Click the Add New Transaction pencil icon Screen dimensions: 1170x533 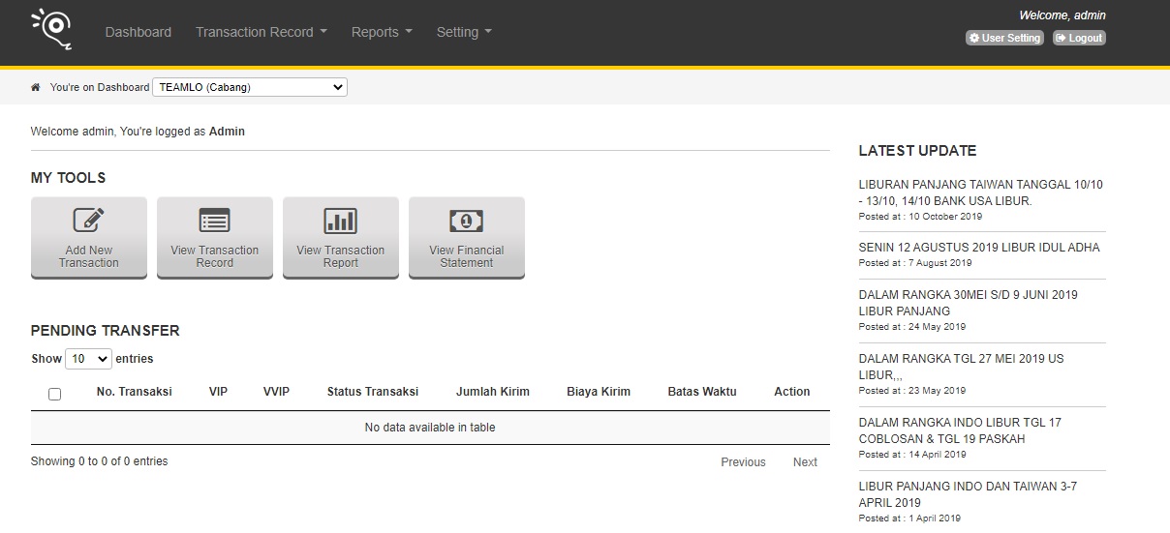click(x=88, y=221)
